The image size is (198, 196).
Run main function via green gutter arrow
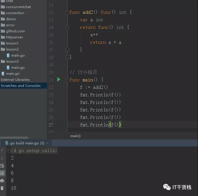tap(59, 79)
